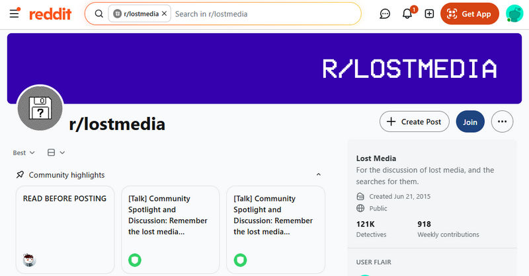
Task: Click the r/lostmedia floppy disk community icon
Action: pos(40,108)
